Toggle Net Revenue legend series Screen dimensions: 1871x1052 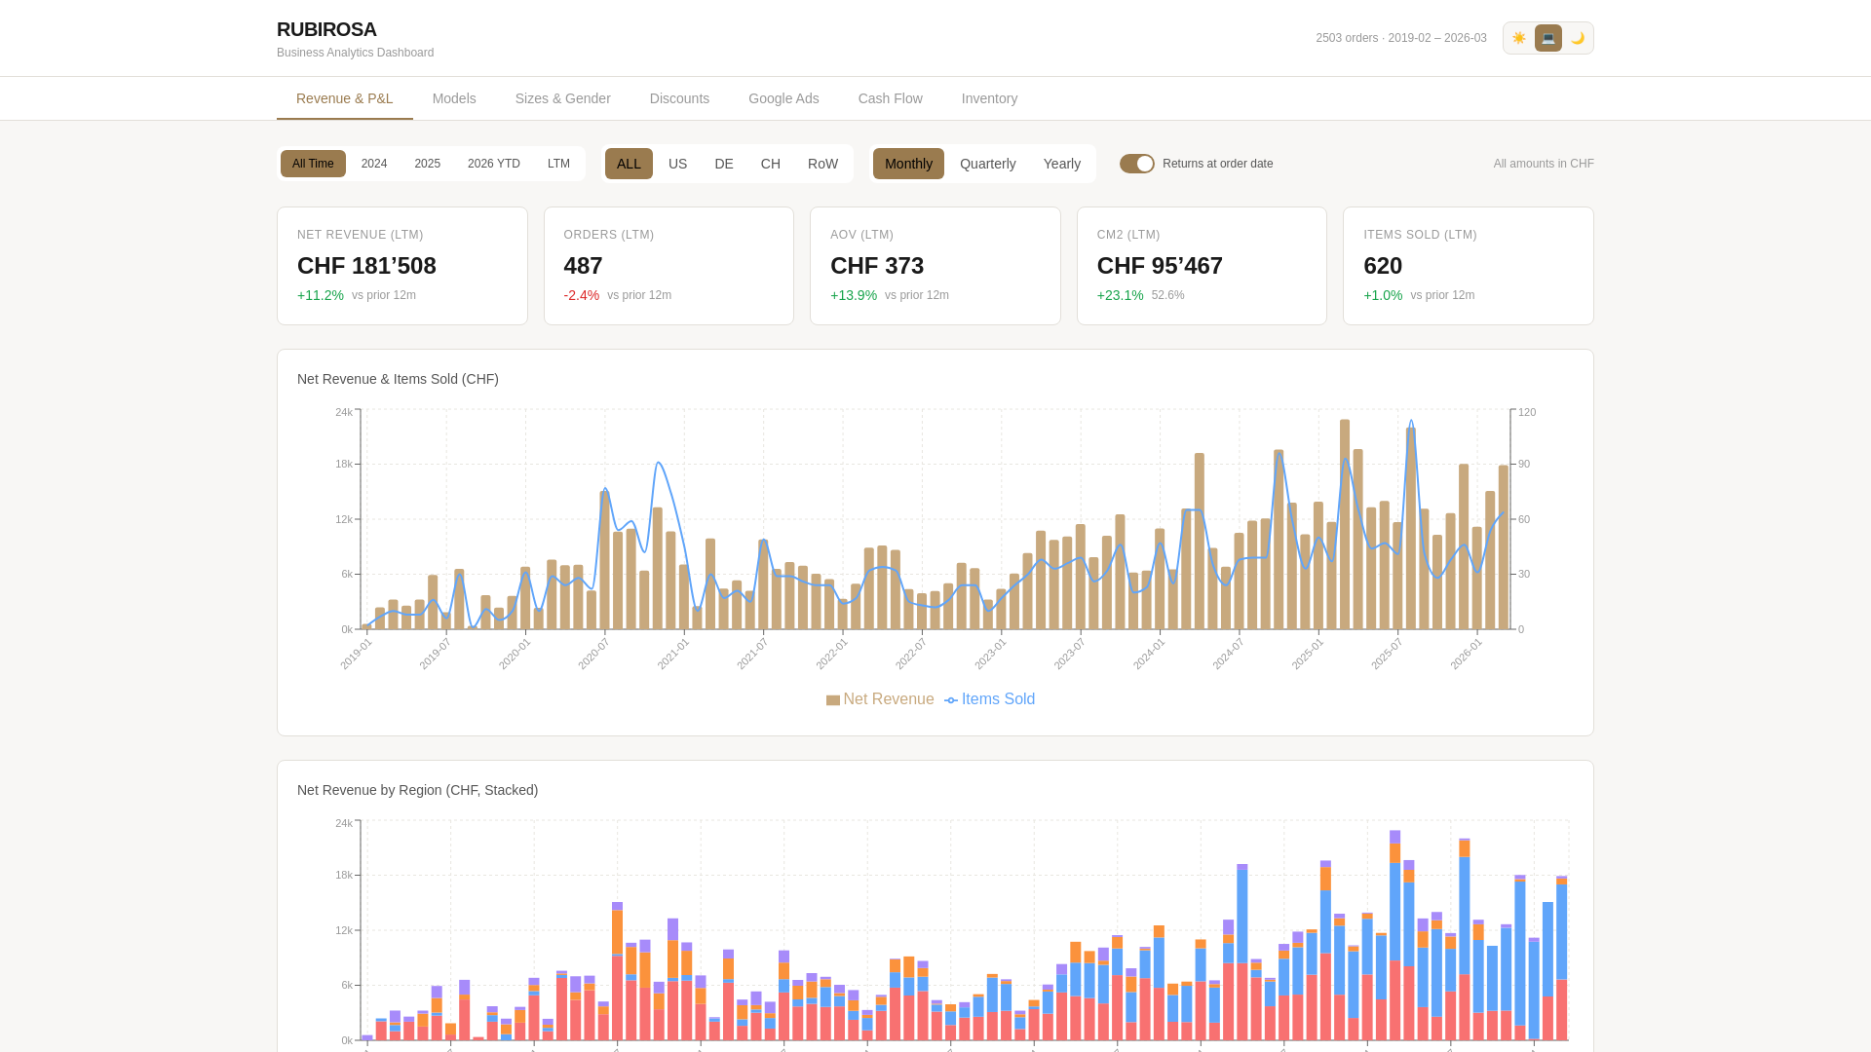[880, 699]
